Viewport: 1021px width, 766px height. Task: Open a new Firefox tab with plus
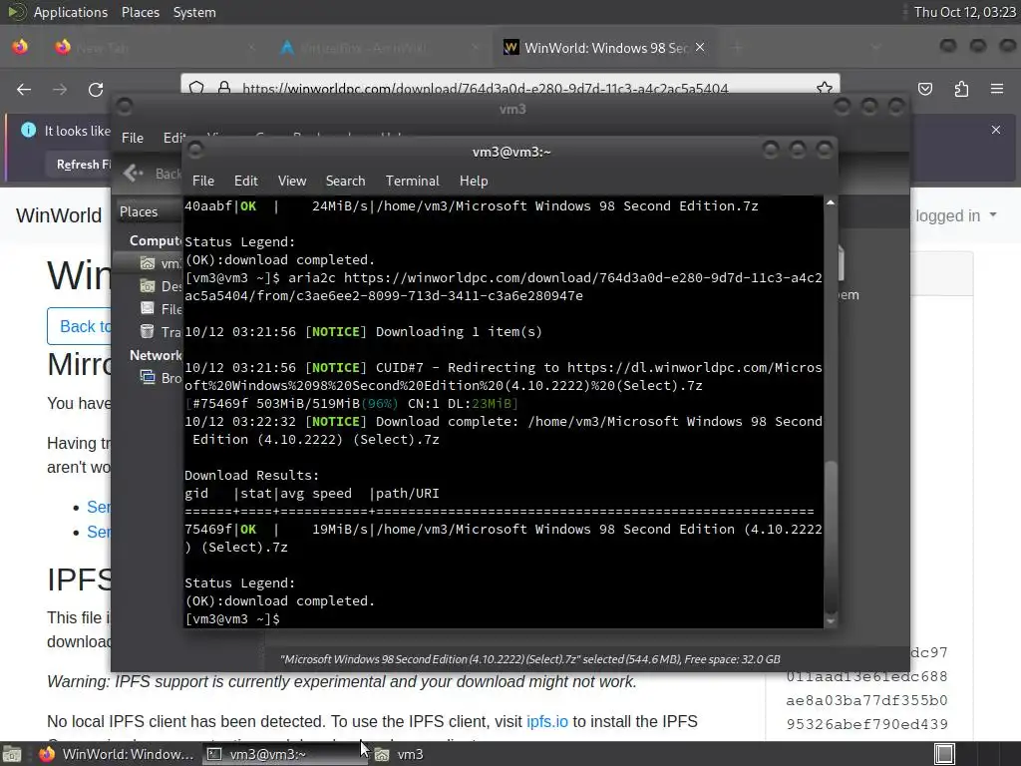(x=737, y=48)
